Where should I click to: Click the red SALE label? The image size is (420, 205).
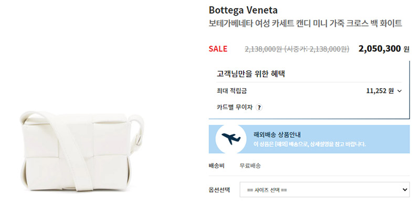pos(218,49)
